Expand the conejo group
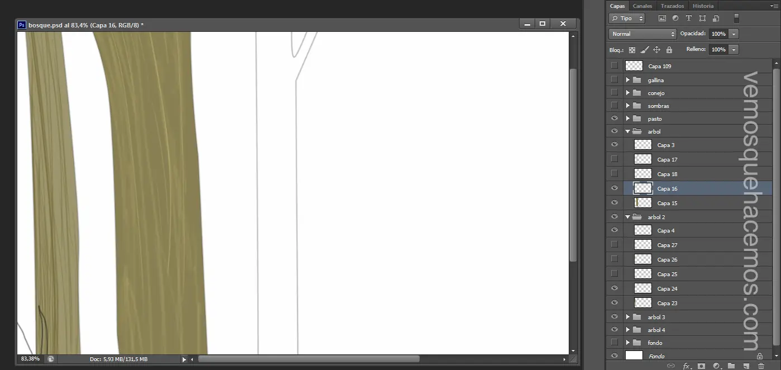Image resolution: width=781 pixels, height=370 pixels. (x=628, y=93)
